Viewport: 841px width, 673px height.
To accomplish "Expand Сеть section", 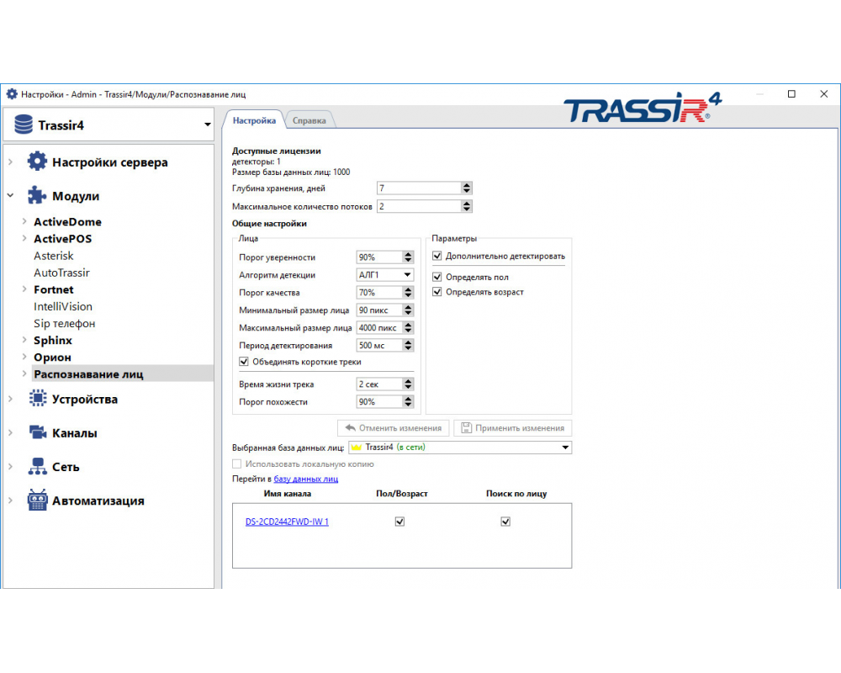I will pyautogui.click(x=11, y=466).
